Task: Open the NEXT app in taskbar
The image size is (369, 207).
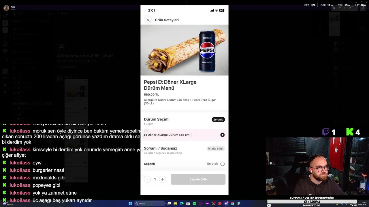Action: click(207, 204)
